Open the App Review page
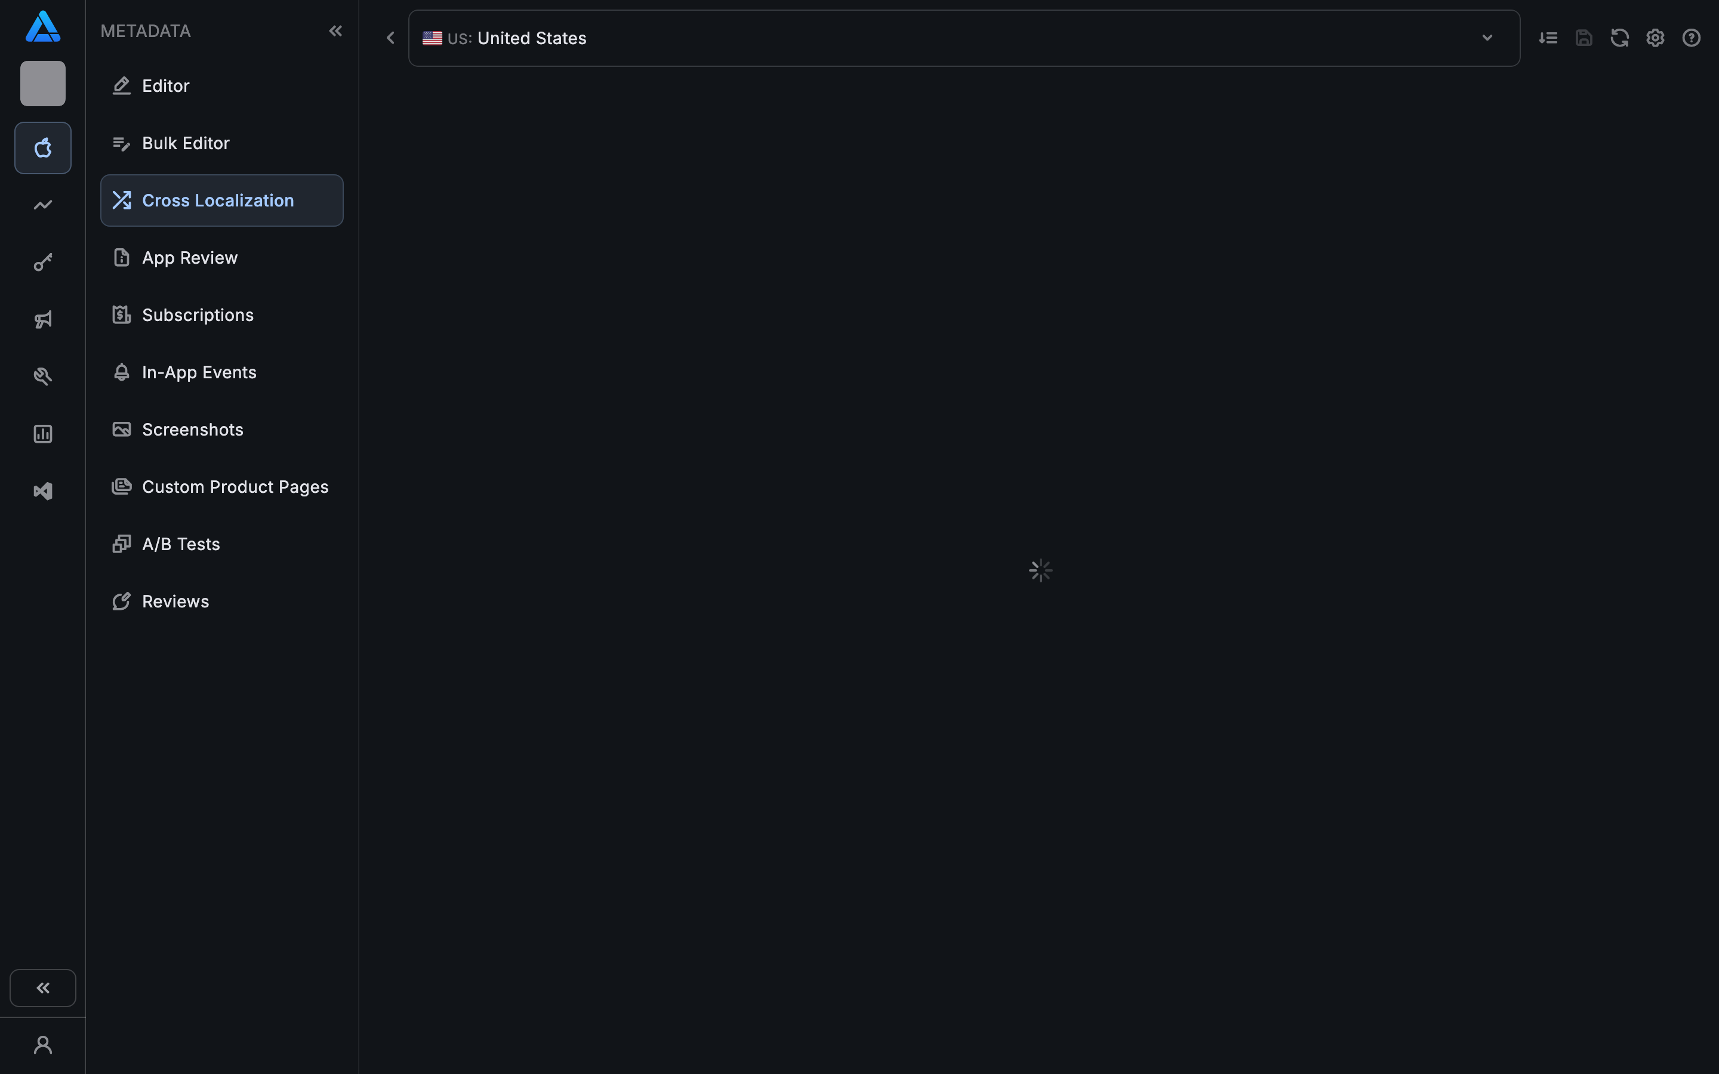Viewport: 1719px width, 1074px height. (190, 257)
